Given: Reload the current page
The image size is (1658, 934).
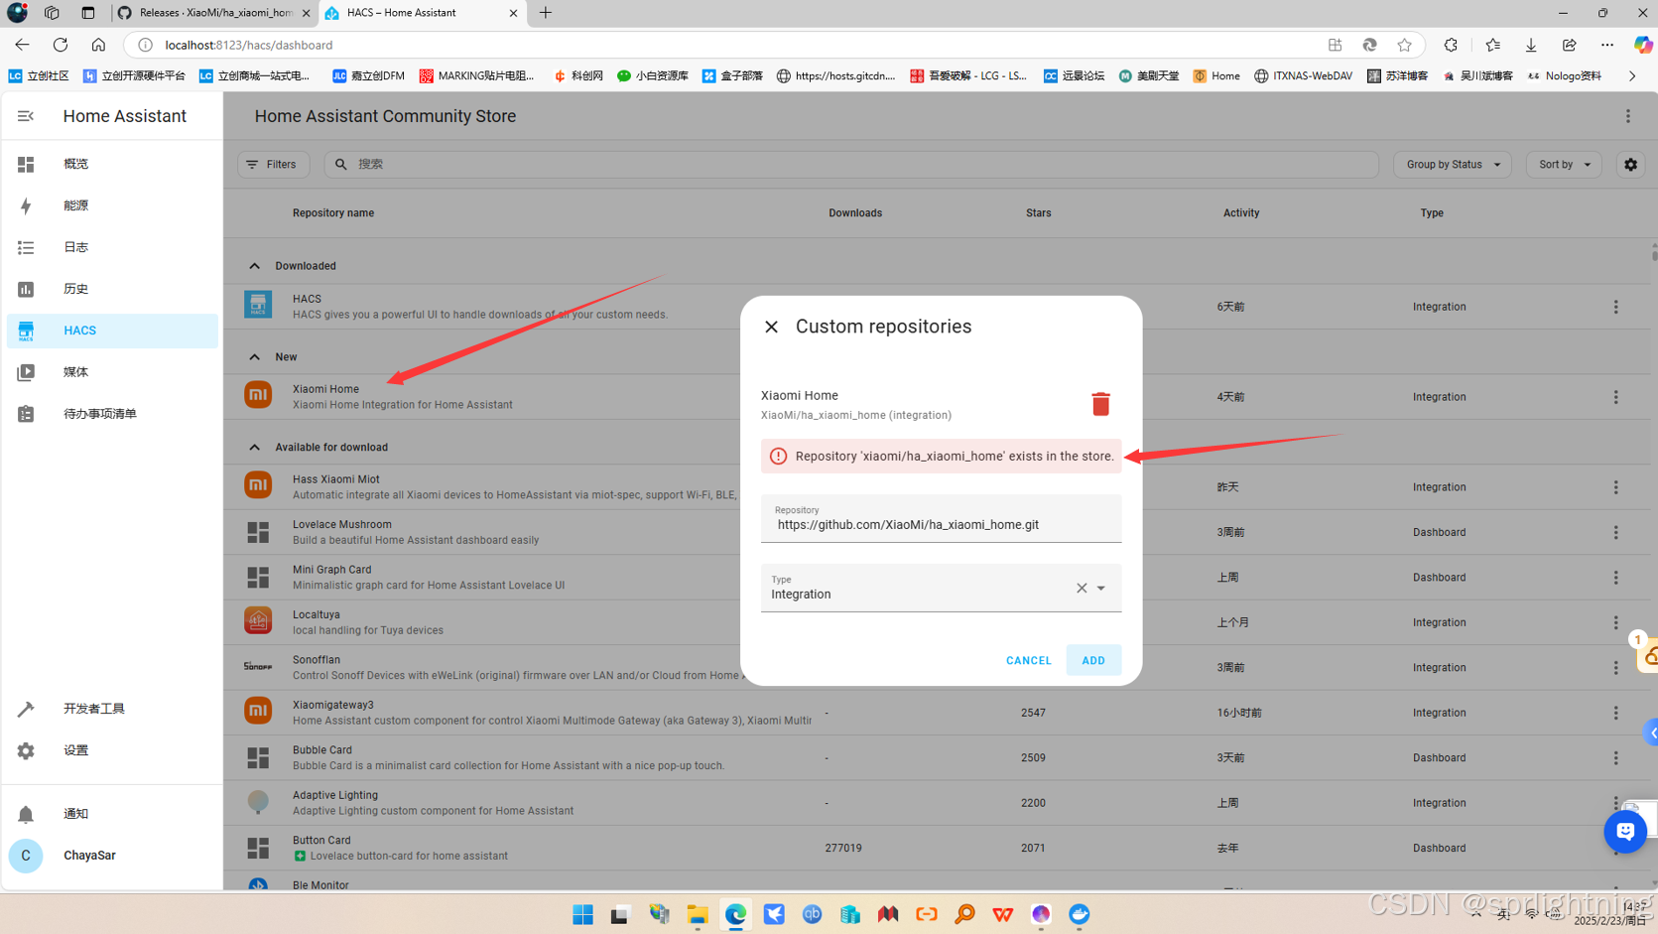Looking at the screenshot, I should pyautogui.click(x=61, y=45).
